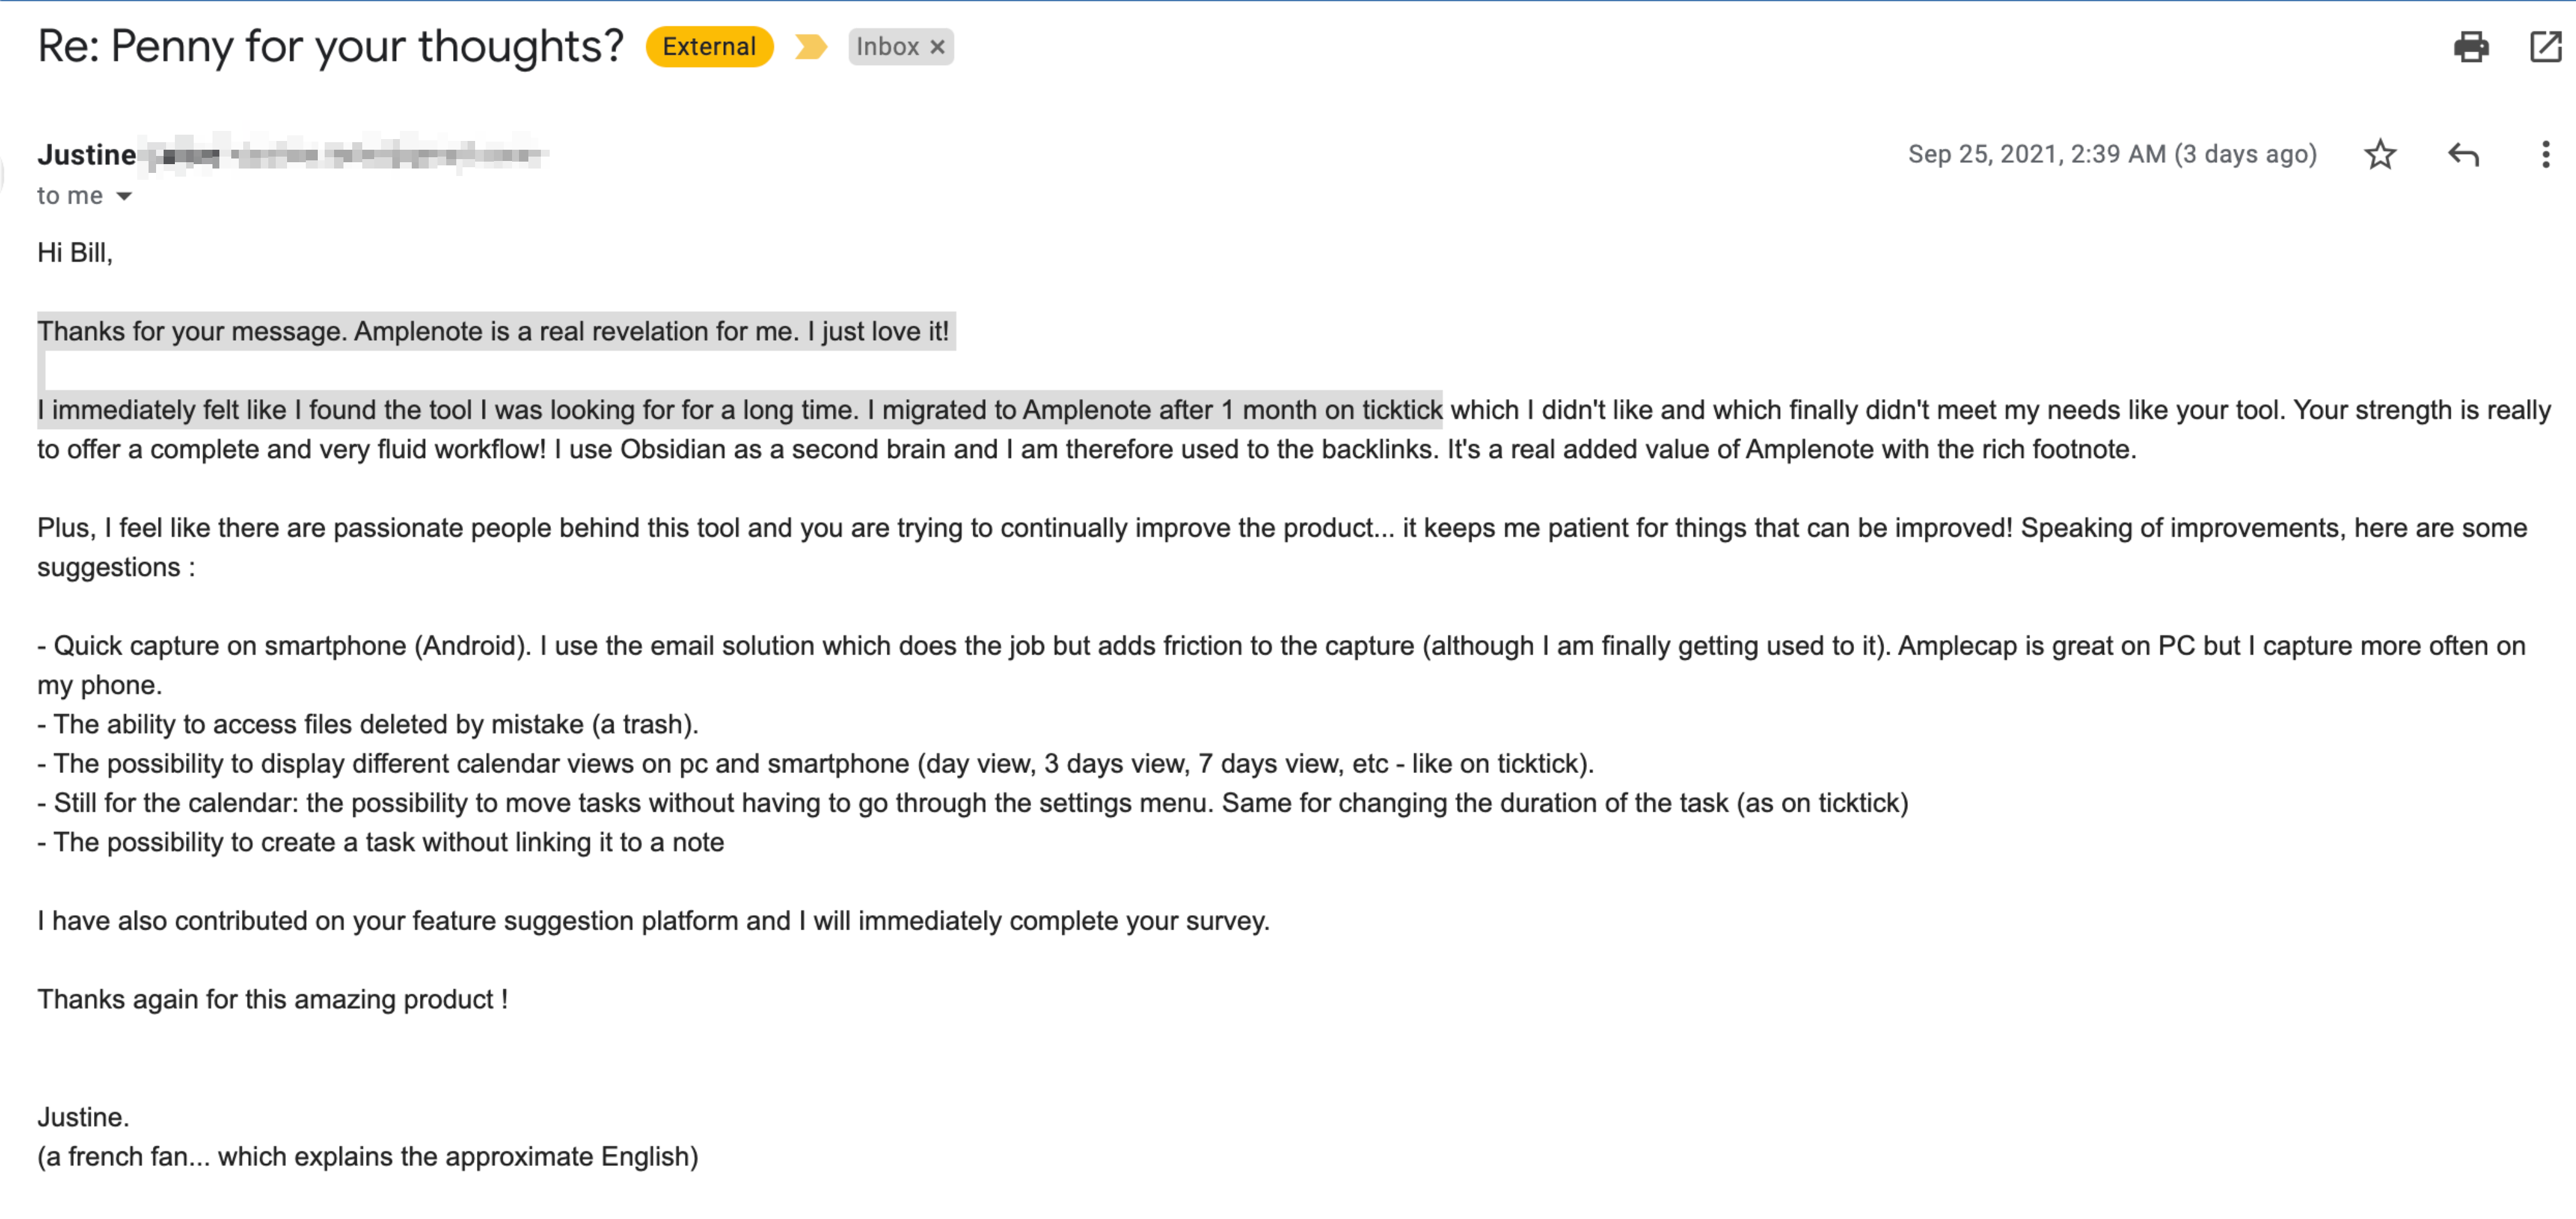
Task: Click the "Quick capture on smartphone" suggestion line
Action: pos(1282,665)
